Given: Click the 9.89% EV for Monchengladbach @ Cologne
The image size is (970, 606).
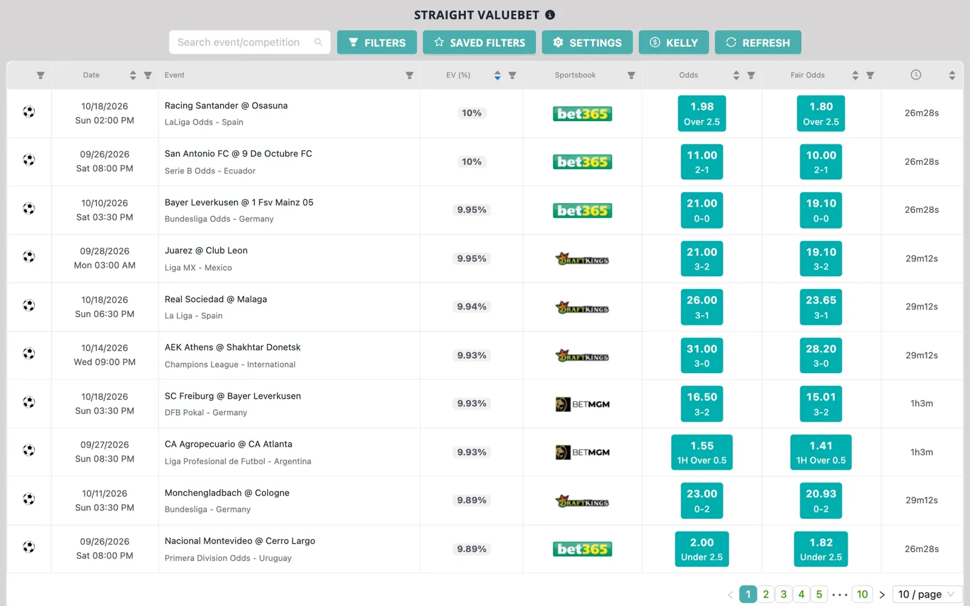Looking at the screenshot, I should [x=472, y=501].
